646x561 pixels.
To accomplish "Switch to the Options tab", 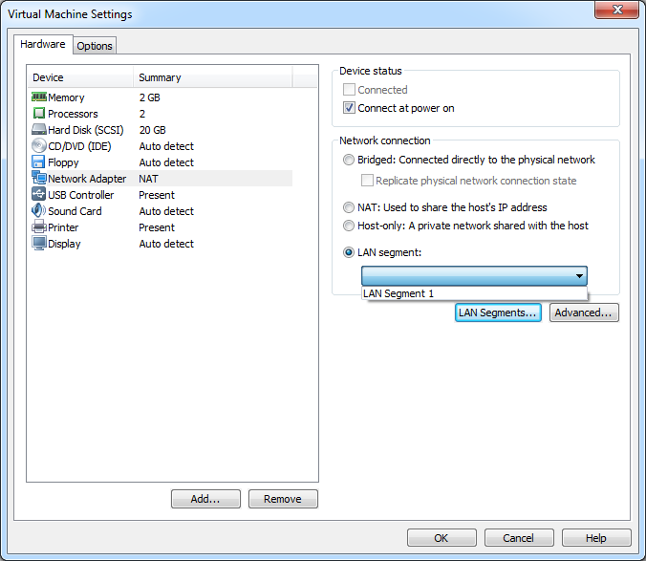I will [95, 46].
